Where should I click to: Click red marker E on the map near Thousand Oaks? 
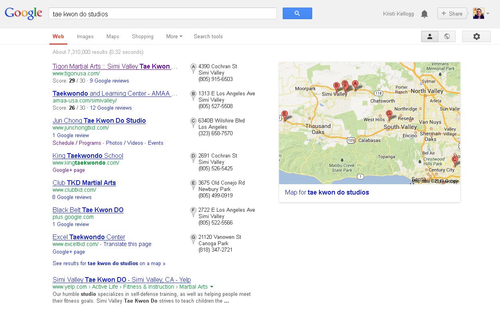click(284, 116)
